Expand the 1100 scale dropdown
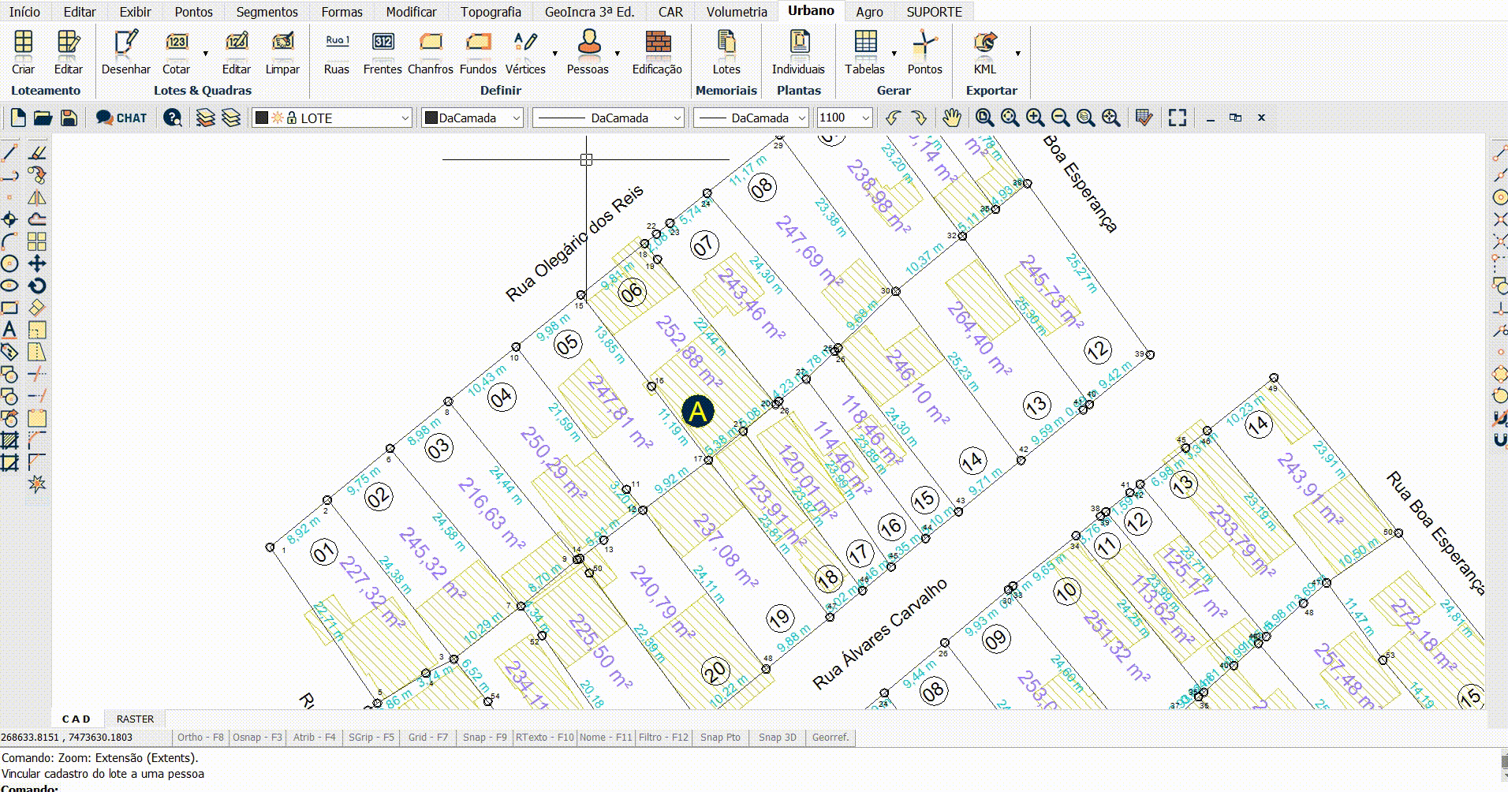This screenshot has width=1508, height=792. 865,118
